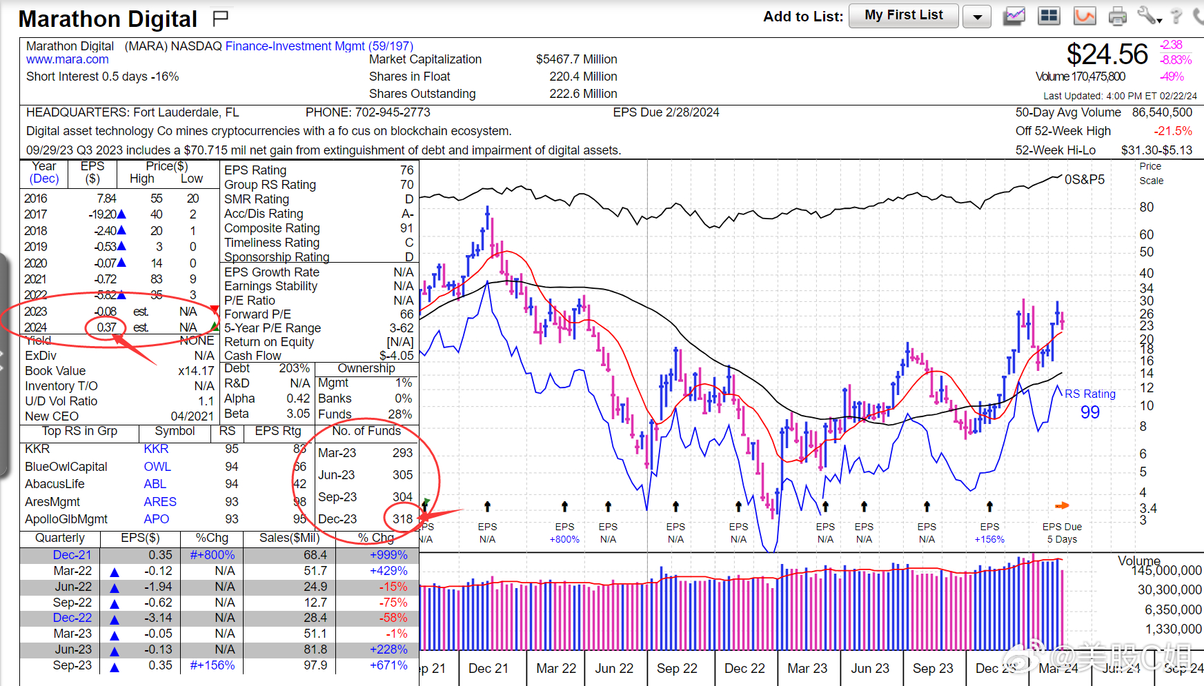Click the Top RS in Grp header

coord(79,431)
